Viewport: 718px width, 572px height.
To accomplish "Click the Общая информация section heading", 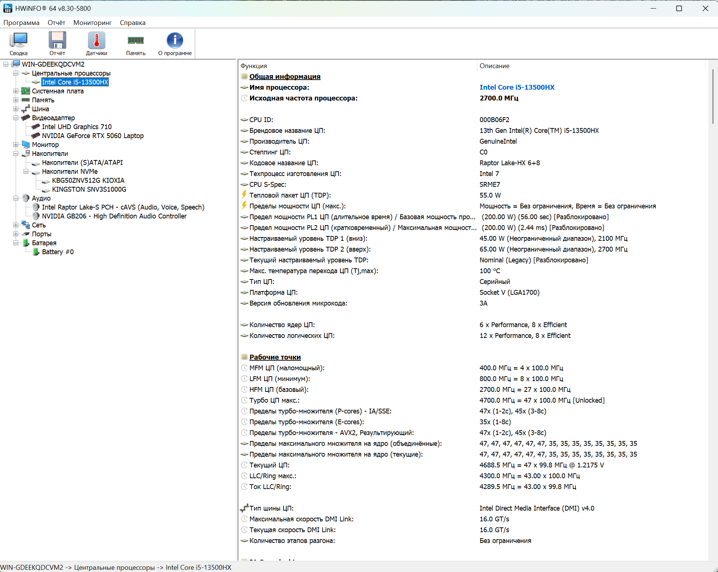I will (x=285, y=77).
